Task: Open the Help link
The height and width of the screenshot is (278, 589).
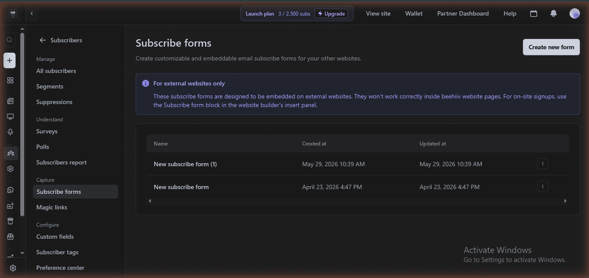Action: [x=510, y=13]
